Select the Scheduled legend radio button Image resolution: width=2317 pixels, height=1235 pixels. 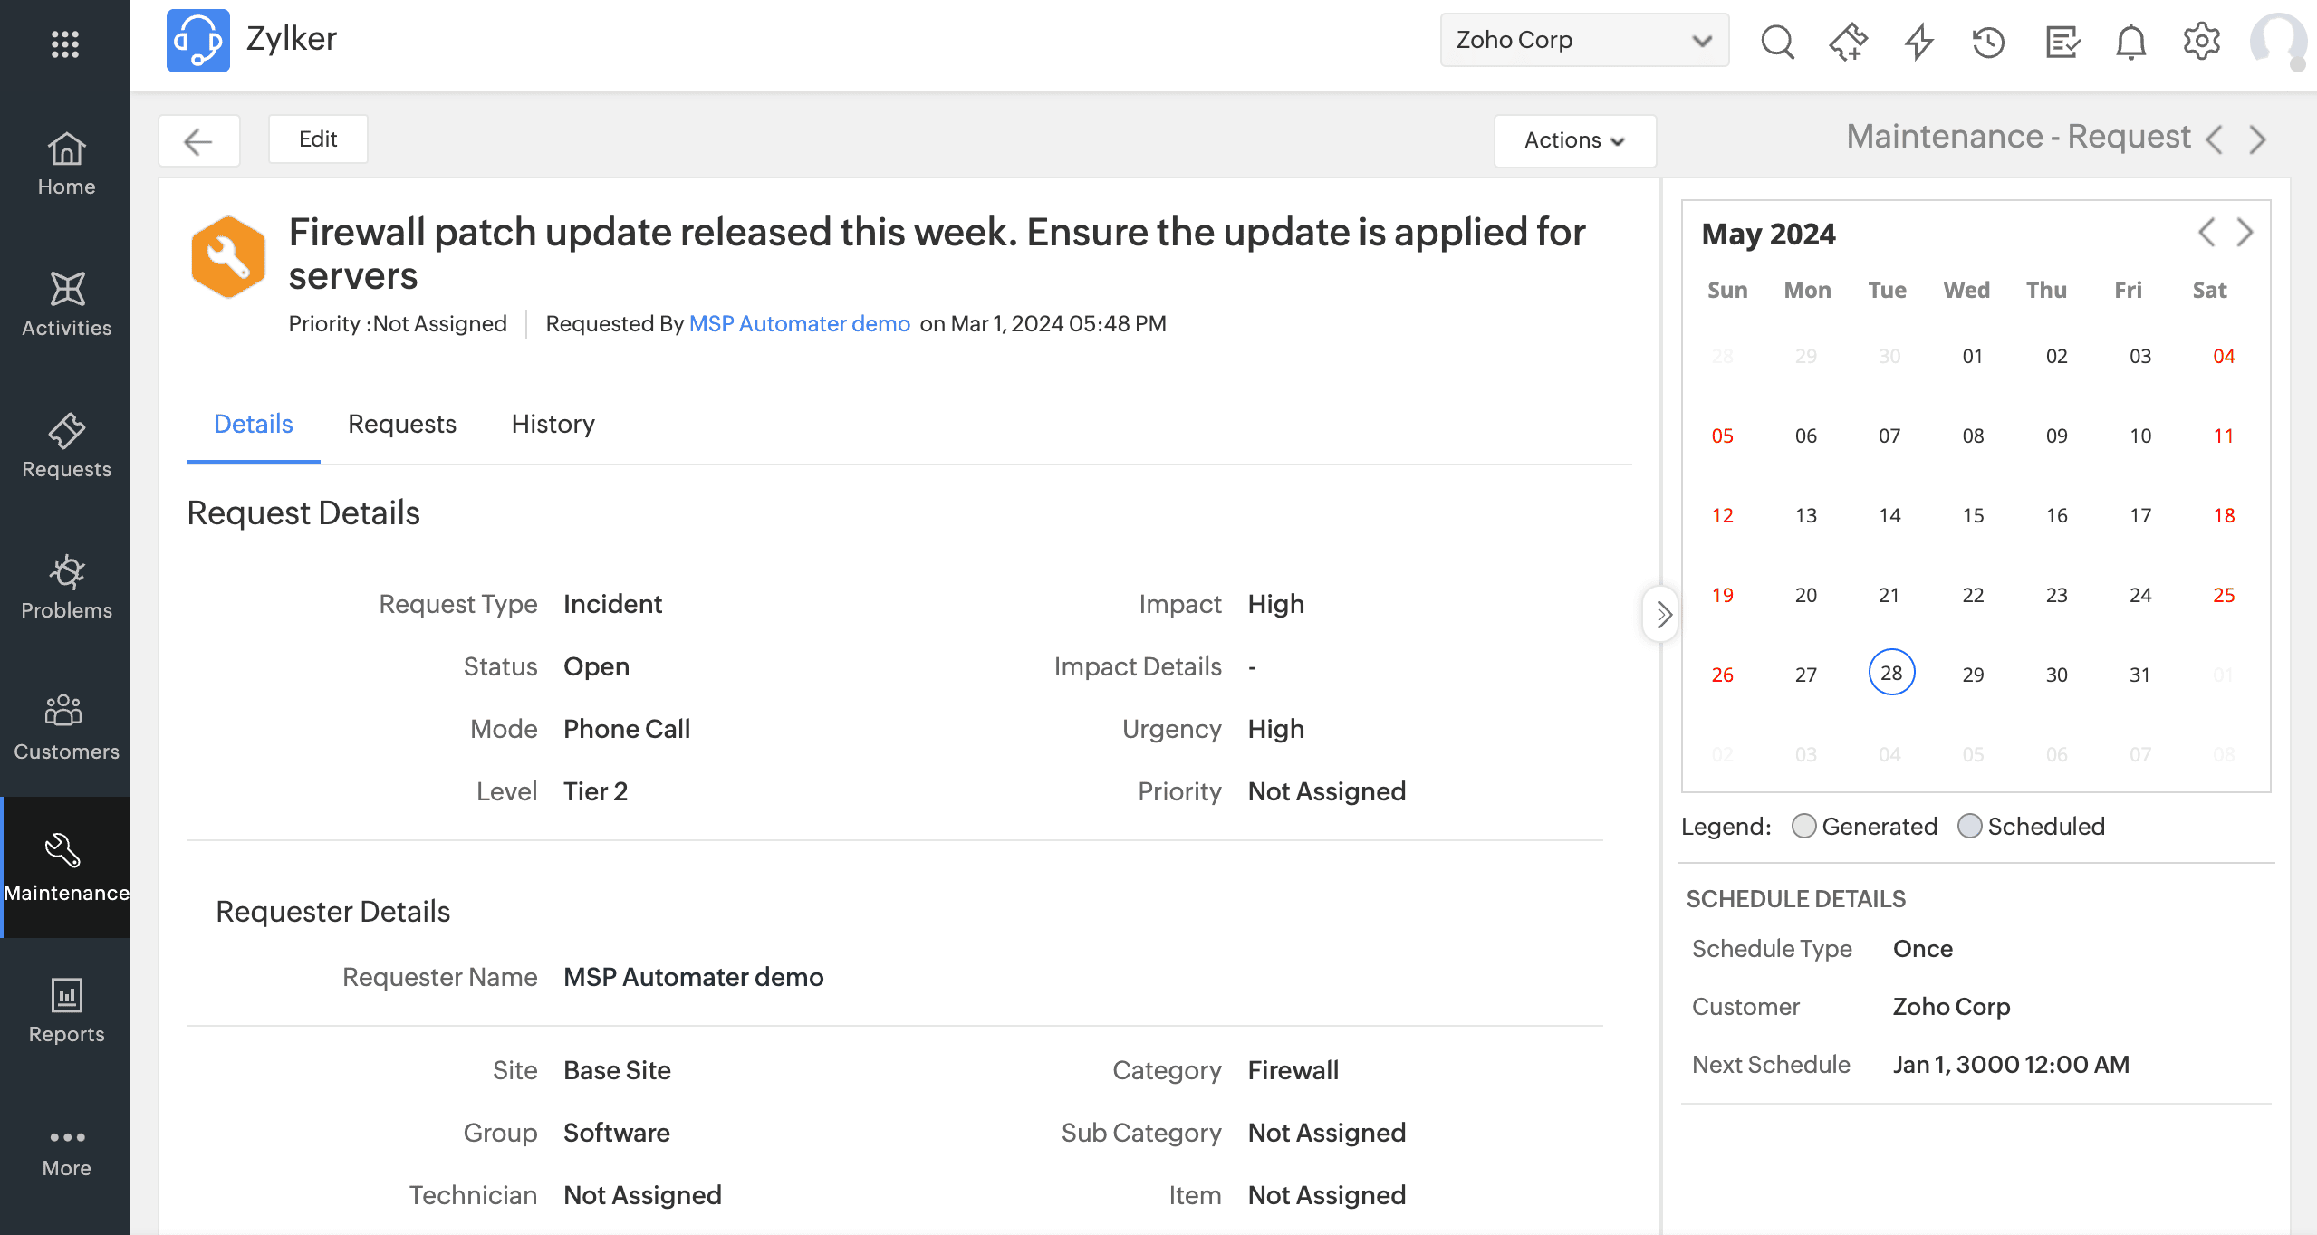(x=1969, y=826)
